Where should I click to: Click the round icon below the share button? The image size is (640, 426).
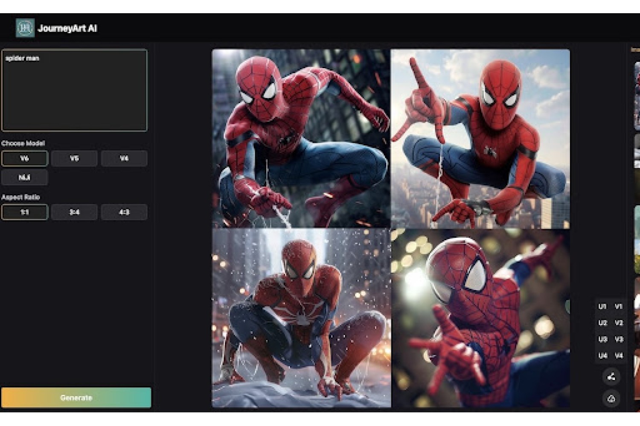click(611, 399)
